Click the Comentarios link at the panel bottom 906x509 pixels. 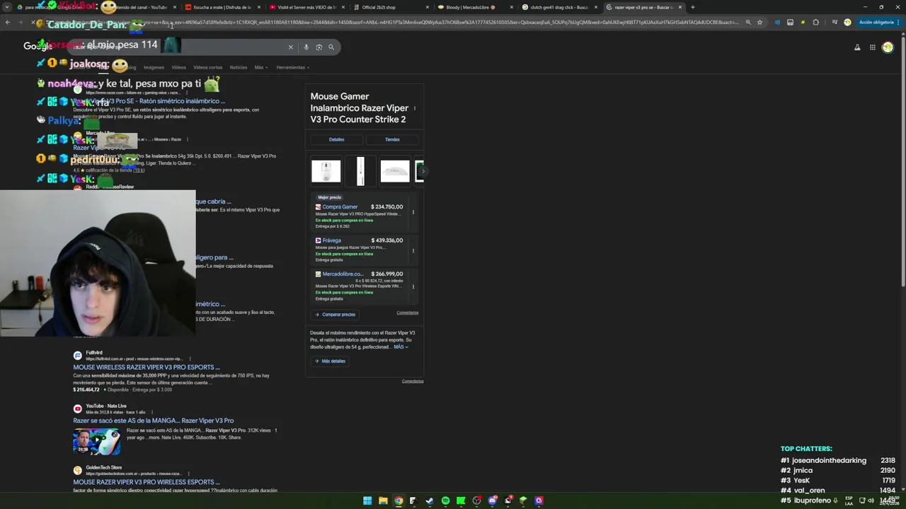click(413, 381)
